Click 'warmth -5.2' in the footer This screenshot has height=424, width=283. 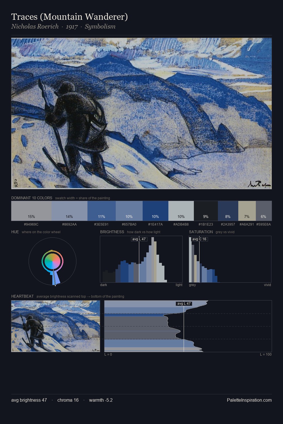(101, 400)
